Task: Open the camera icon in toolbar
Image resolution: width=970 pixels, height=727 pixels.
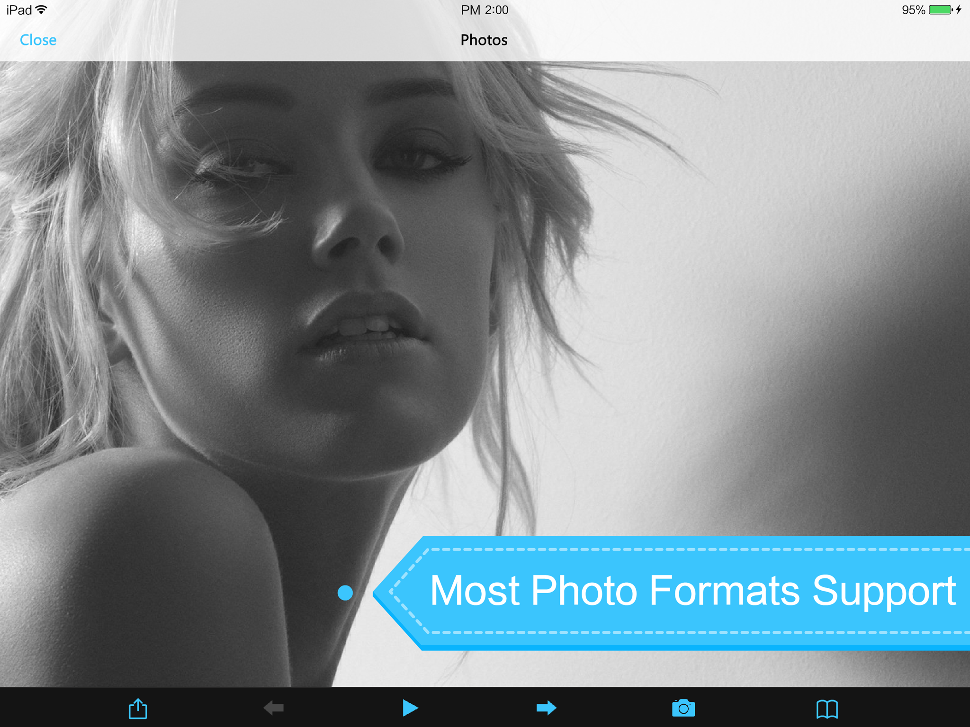Action: click(x=683, y=709)
